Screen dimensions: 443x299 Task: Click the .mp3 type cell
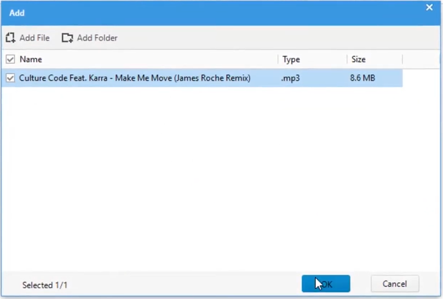[x=290, y=78]
